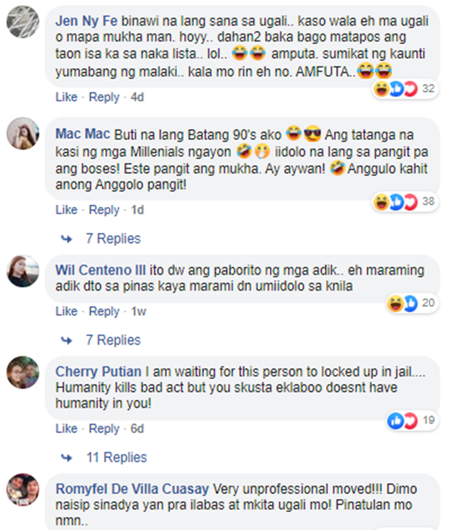
Task: Reply to Cherry Putian's comment
Action: click(104, 429)
